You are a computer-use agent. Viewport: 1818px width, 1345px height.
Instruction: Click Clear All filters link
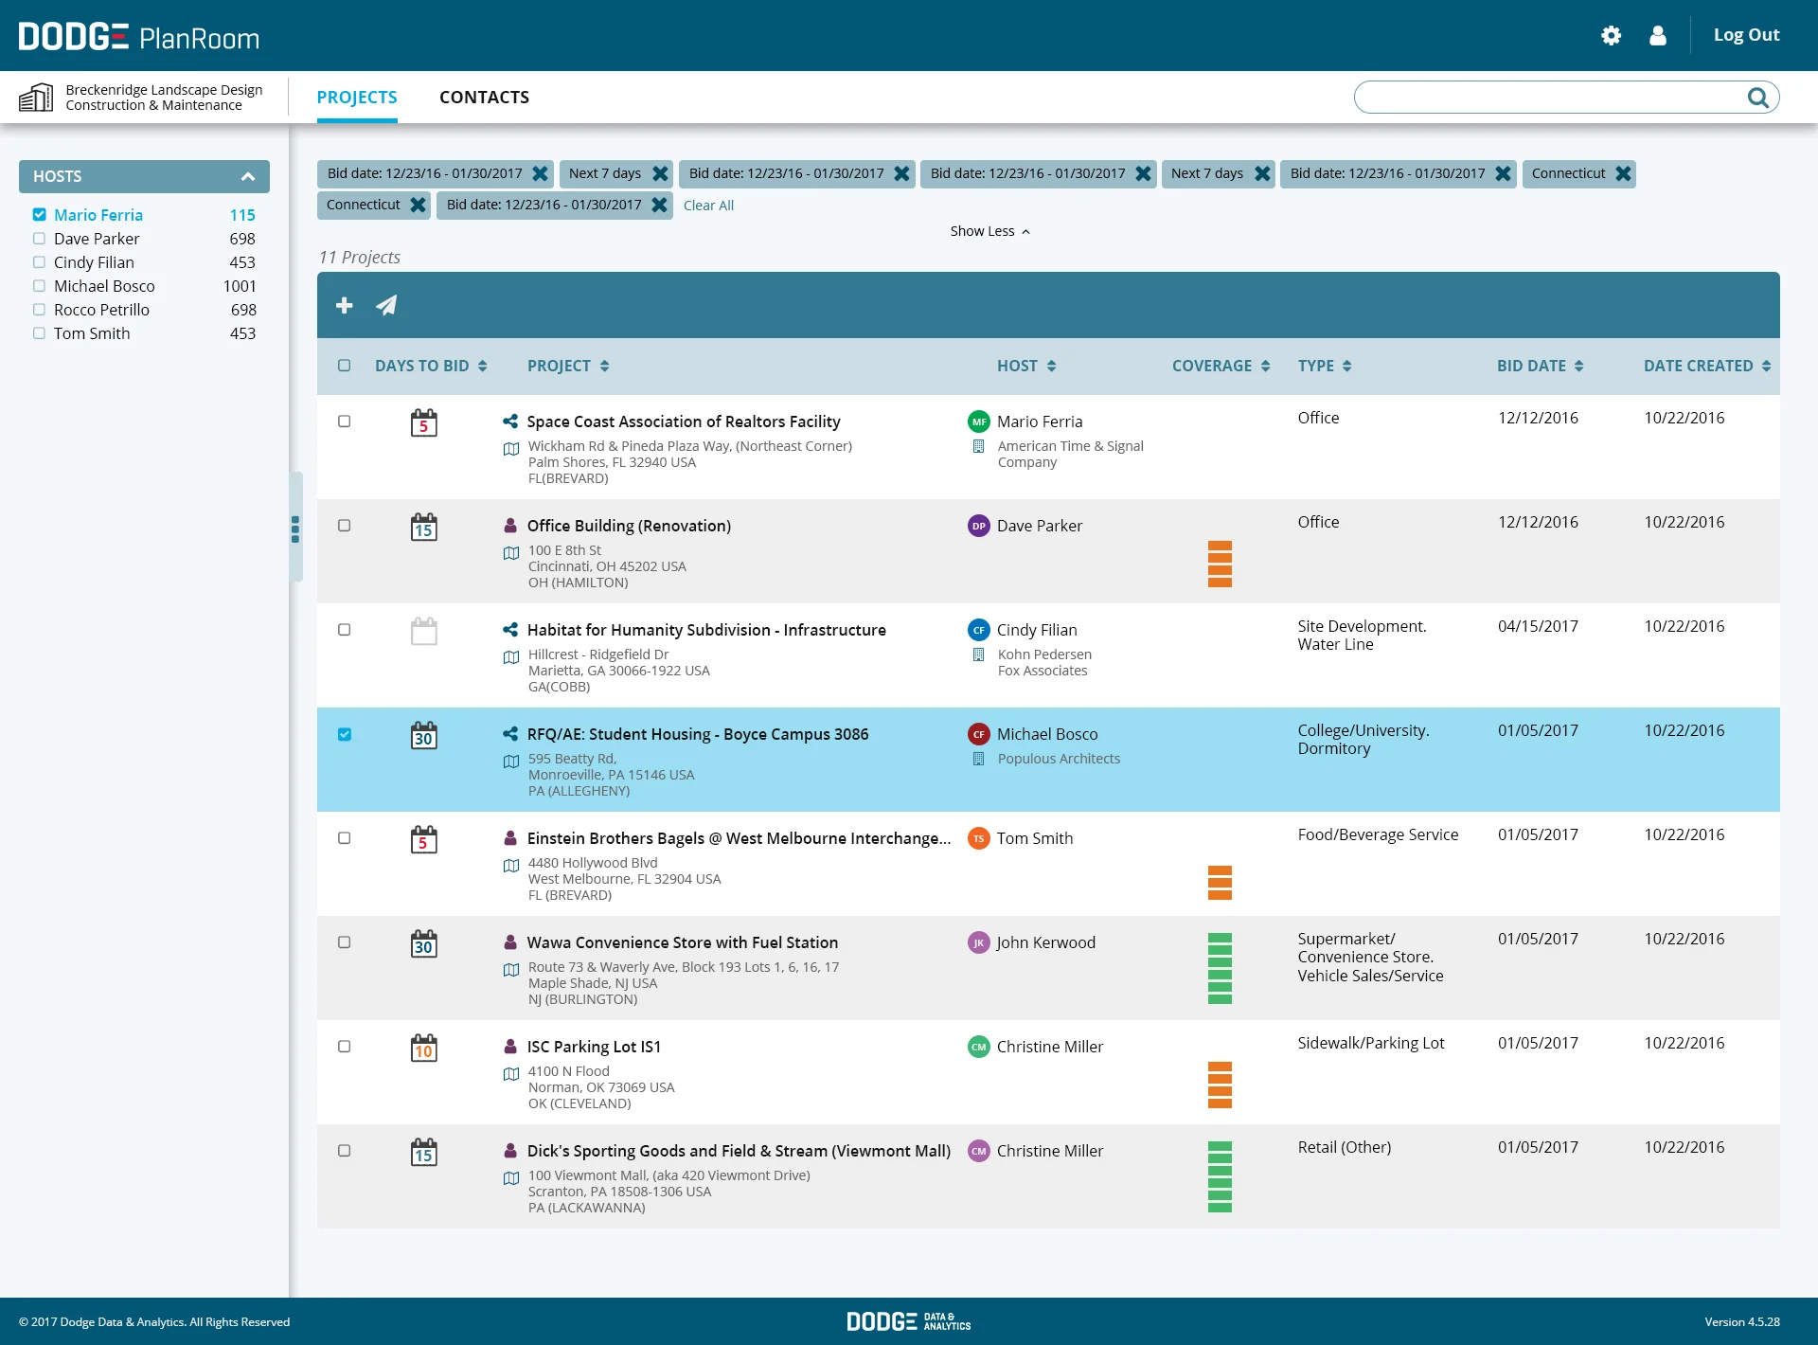coord(708,206)
